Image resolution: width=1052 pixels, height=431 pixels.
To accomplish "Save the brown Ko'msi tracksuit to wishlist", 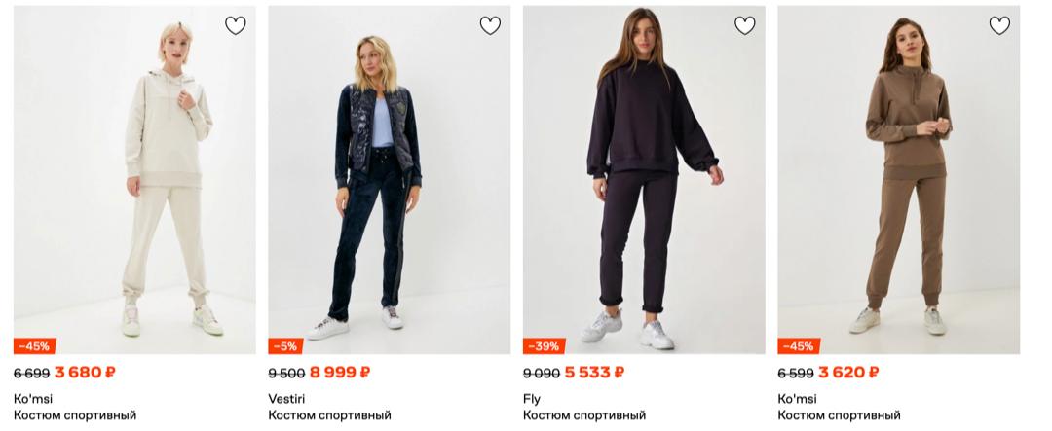I will click(x=999, y=26).
